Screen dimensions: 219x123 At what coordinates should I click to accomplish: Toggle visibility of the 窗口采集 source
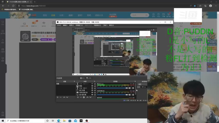click(x=92, y=90)
